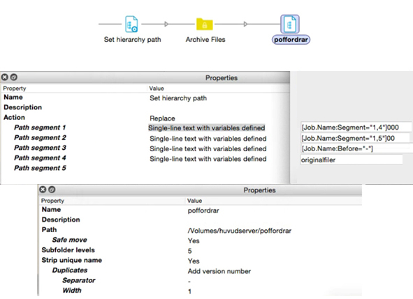Close the upper Properties panel
The width and height of the screenshot is (413, 299).
coord(5,77)
